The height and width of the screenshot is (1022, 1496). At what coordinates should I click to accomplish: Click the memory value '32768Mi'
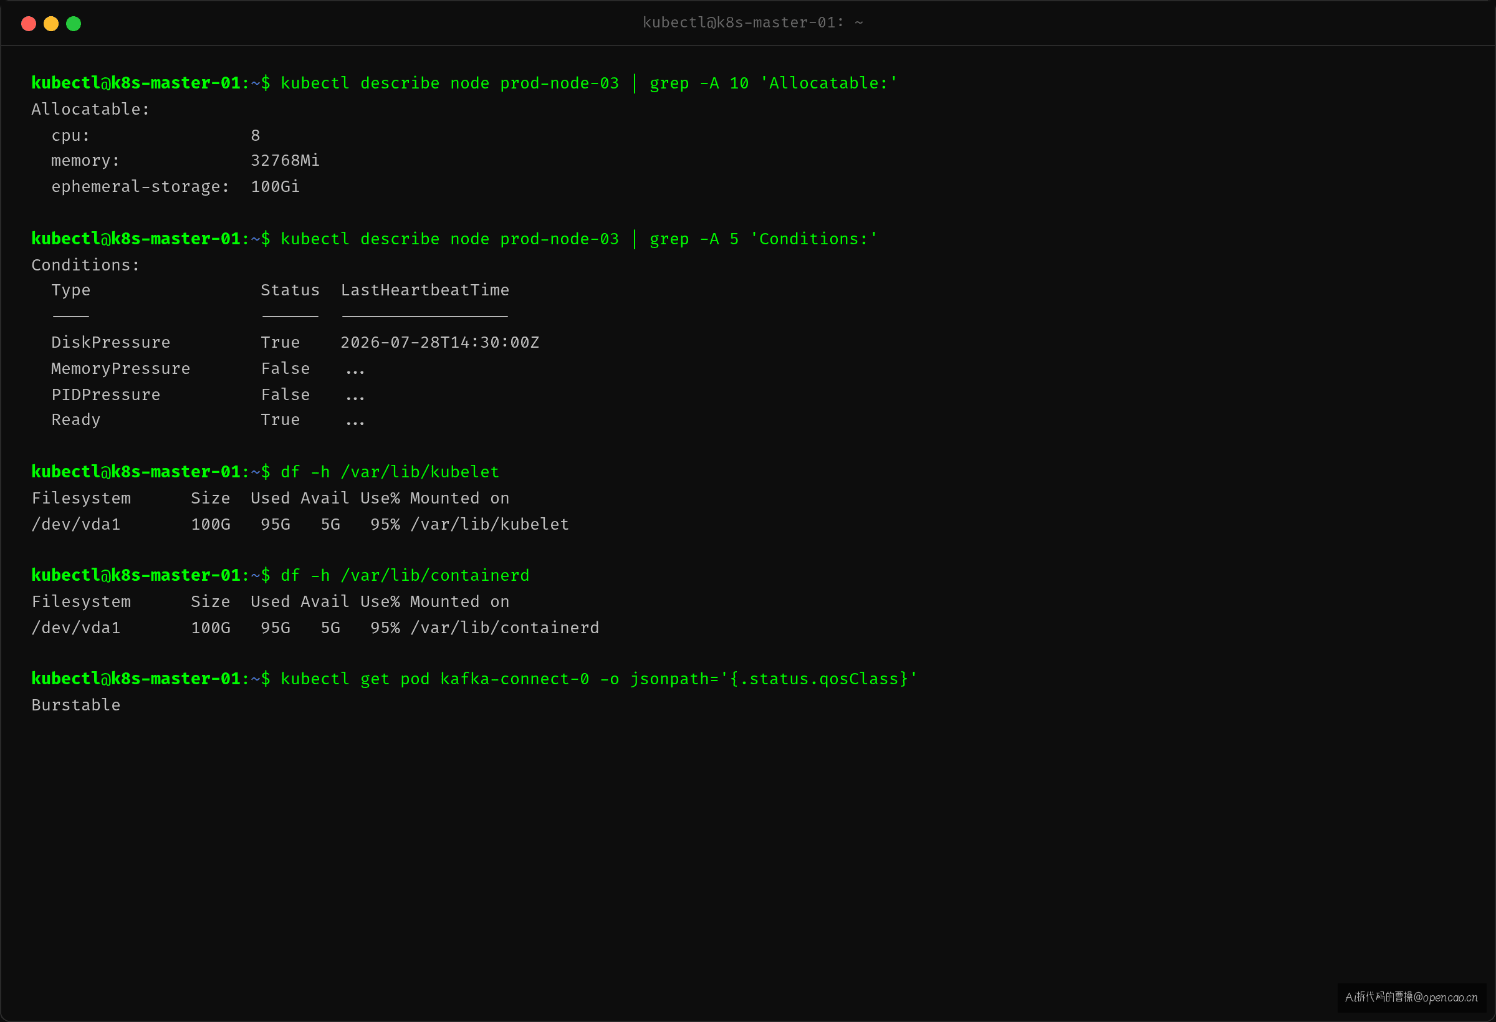tap(285, 161)
